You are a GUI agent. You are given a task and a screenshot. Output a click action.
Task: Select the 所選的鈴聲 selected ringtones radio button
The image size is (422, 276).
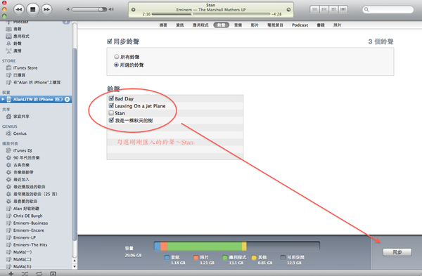click(x=116, y=65)
